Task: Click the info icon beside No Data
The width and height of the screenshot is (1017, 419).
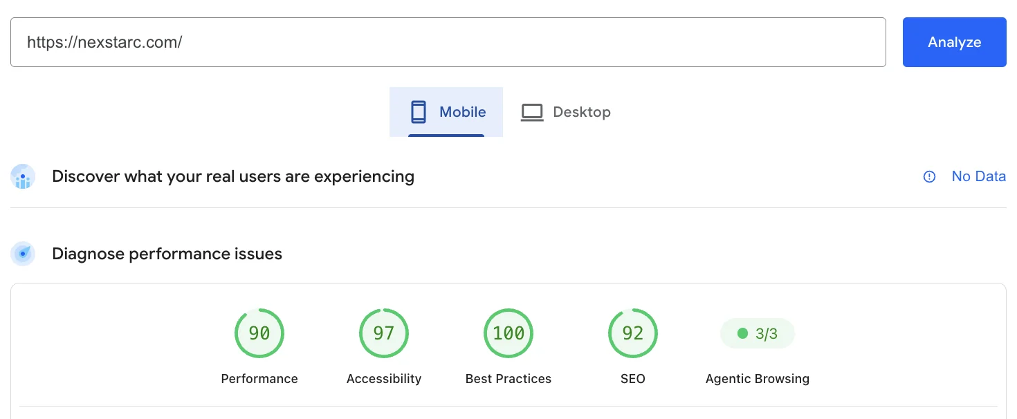Action: pos(930,177)
